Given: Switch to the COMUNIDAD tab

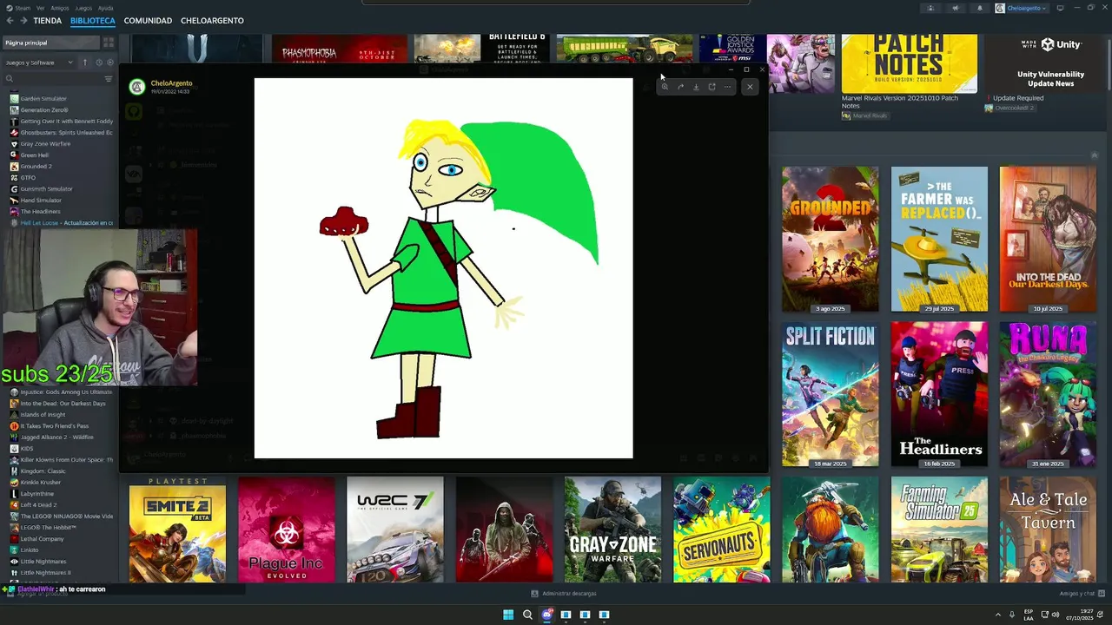Looking at the screenshot, I should (148, 21).
